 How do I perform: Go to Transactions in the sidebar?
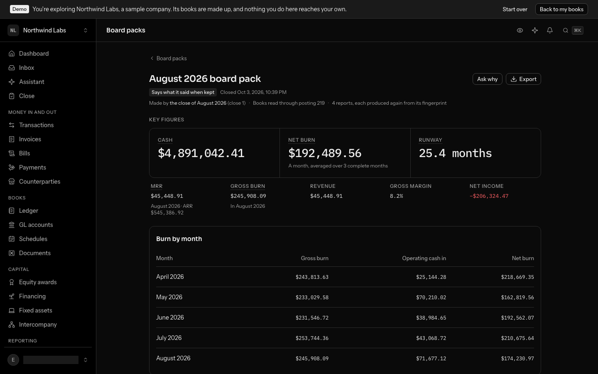[x=48, y=125]
